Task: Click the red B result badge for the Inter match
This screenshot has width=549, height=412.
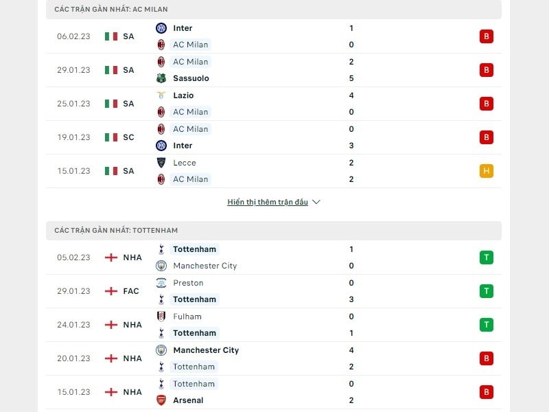Action: pos(487,36)
